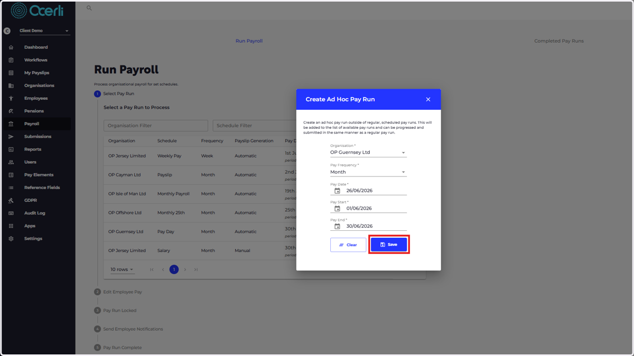This screenshot has height=356, width=634.
Task: Click the search magnifier icon
Action: click(89, 8)
